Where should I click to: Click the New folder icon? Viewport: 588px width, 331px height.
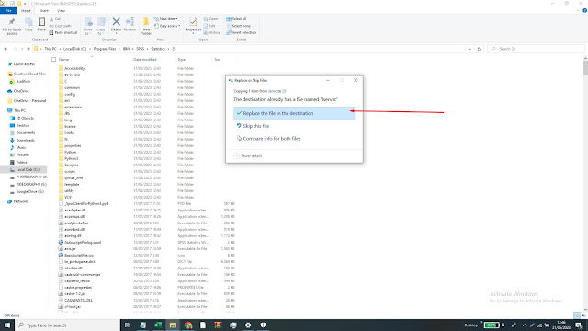pyautogui.click(x=146, y=26)
